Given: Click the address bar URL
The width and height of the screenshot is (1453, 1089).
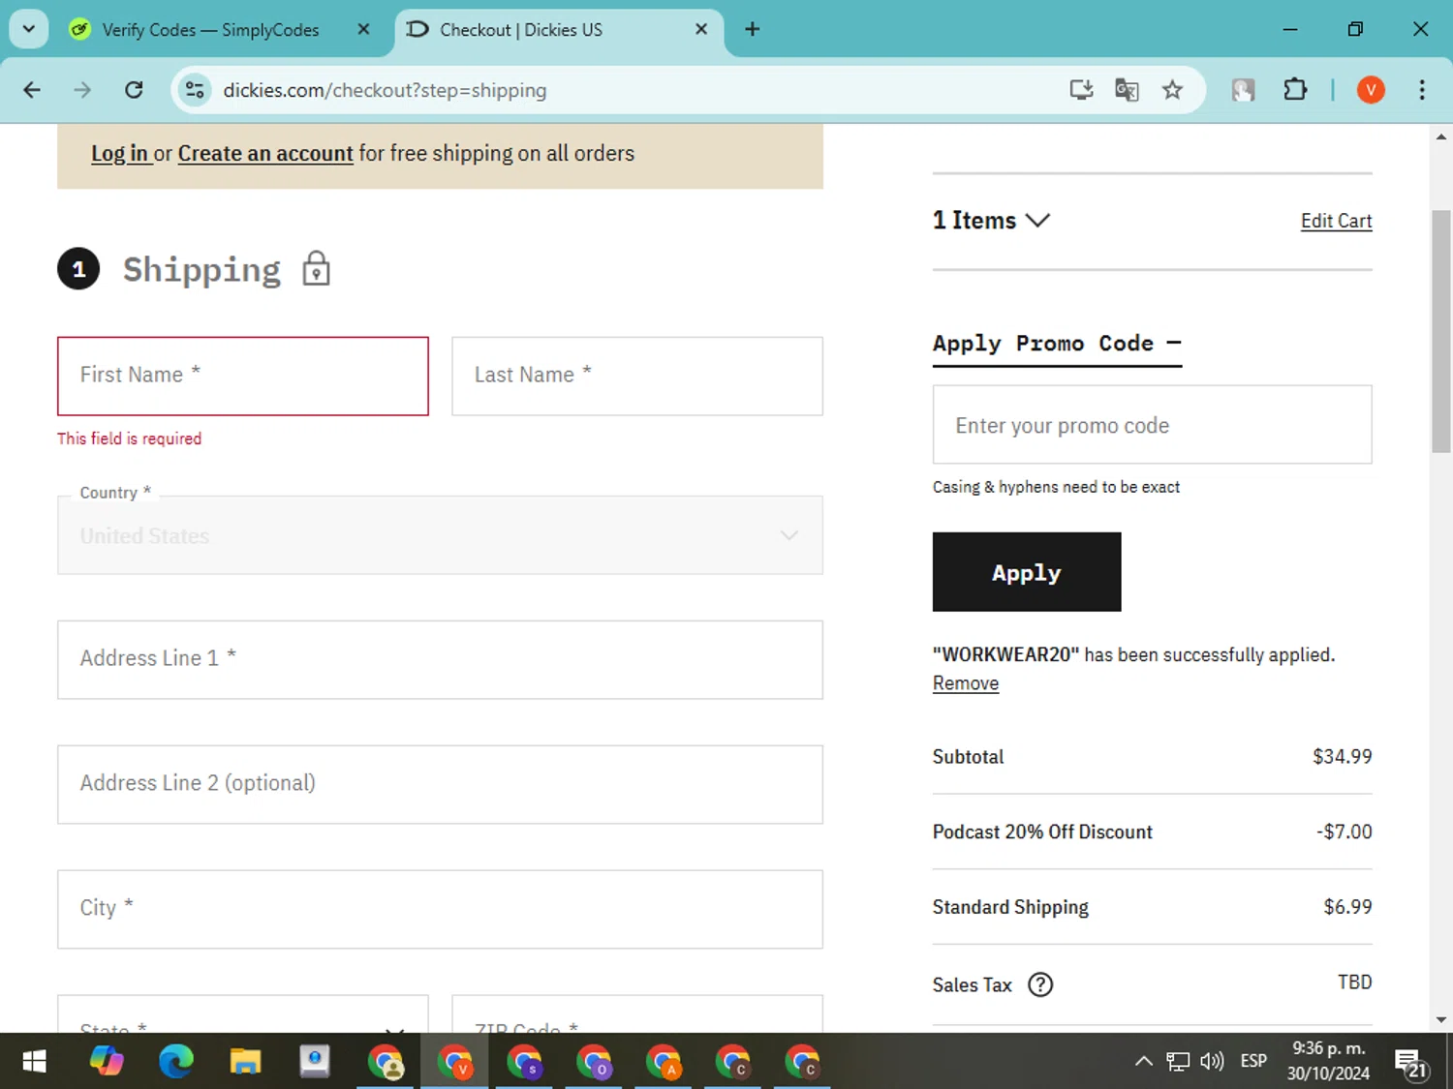Looking at the screenshot, I should coord(385,90).
